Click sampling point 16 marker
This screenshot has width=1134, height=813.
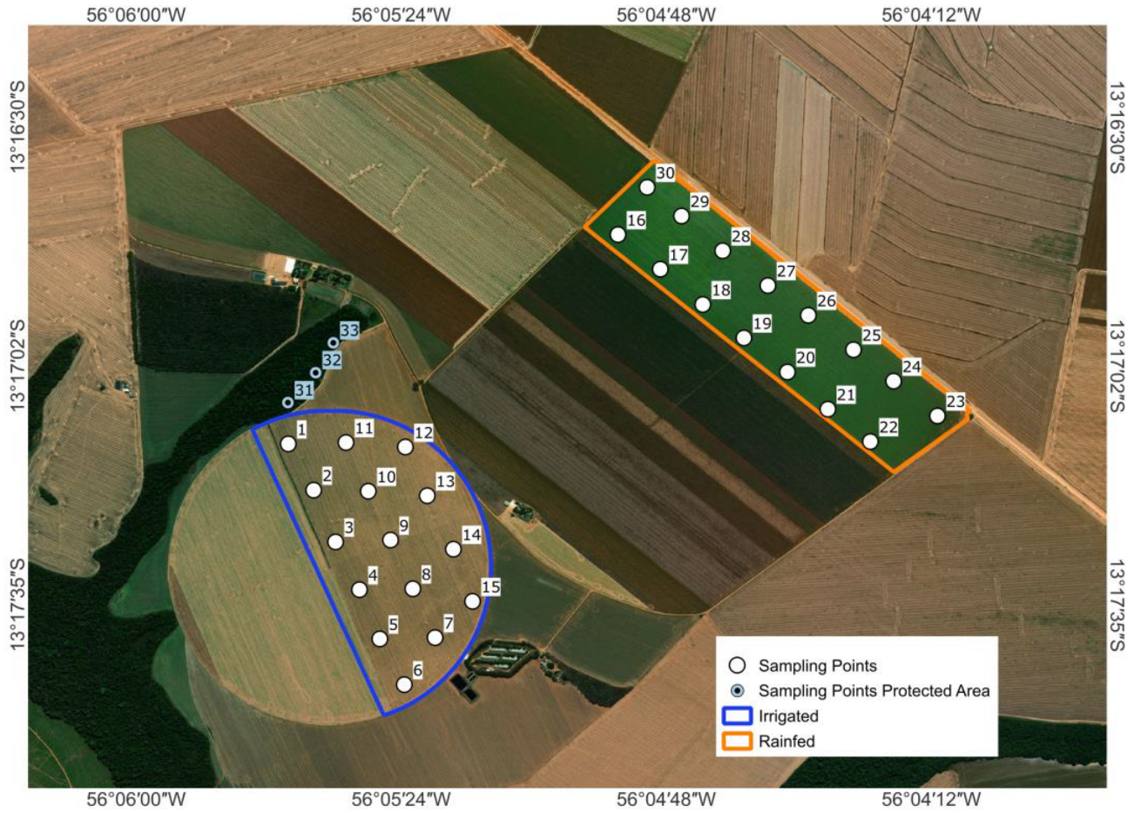pyautogui.click(x=618, y=234)
